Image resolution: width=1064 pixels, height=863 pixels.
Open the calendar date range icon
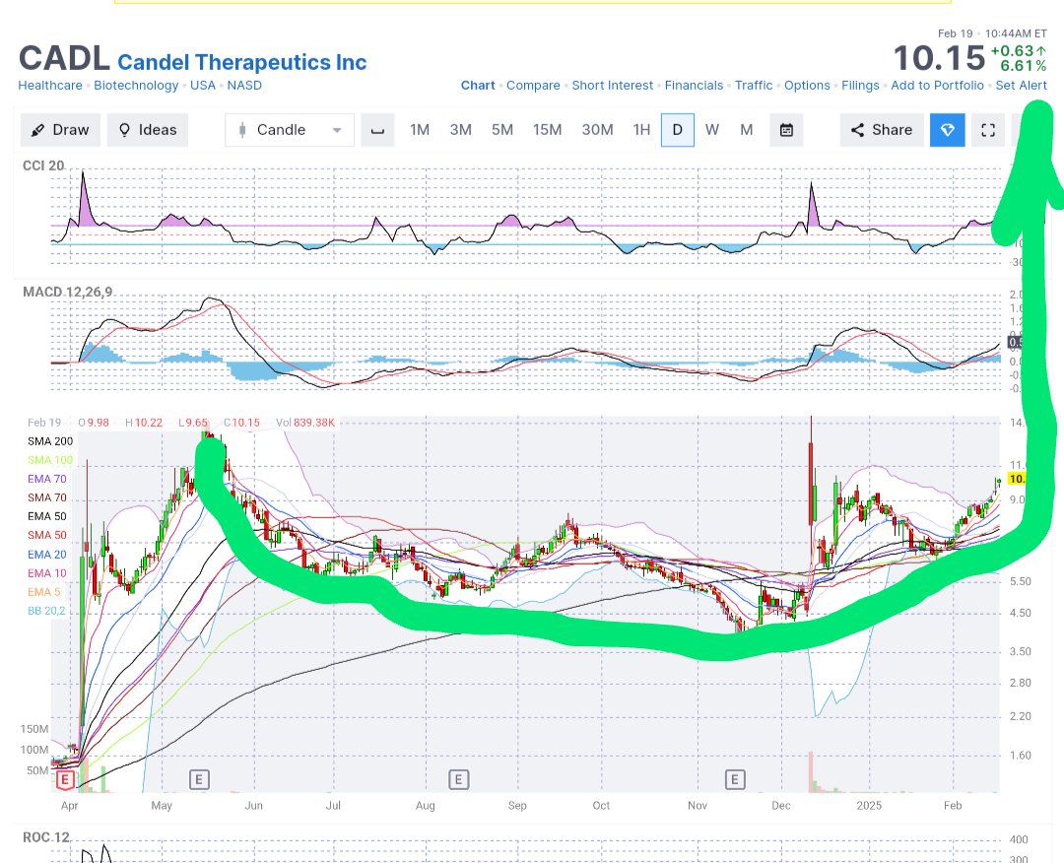tap(786, 130)
